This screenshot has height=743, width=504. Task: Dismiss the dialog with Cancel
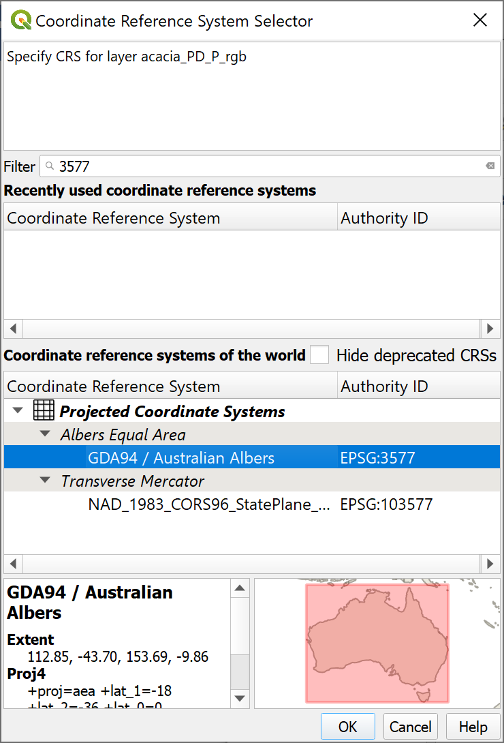click(410, 726)
